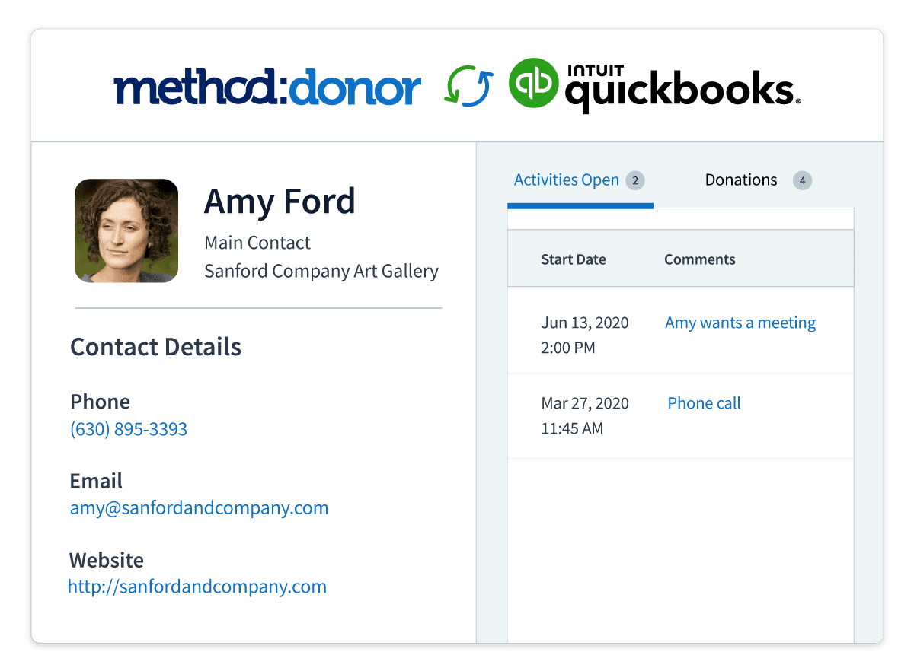The width and height of the screenshot is (914, 671).
Task: Click the method:donor logo
Action: 267,87
